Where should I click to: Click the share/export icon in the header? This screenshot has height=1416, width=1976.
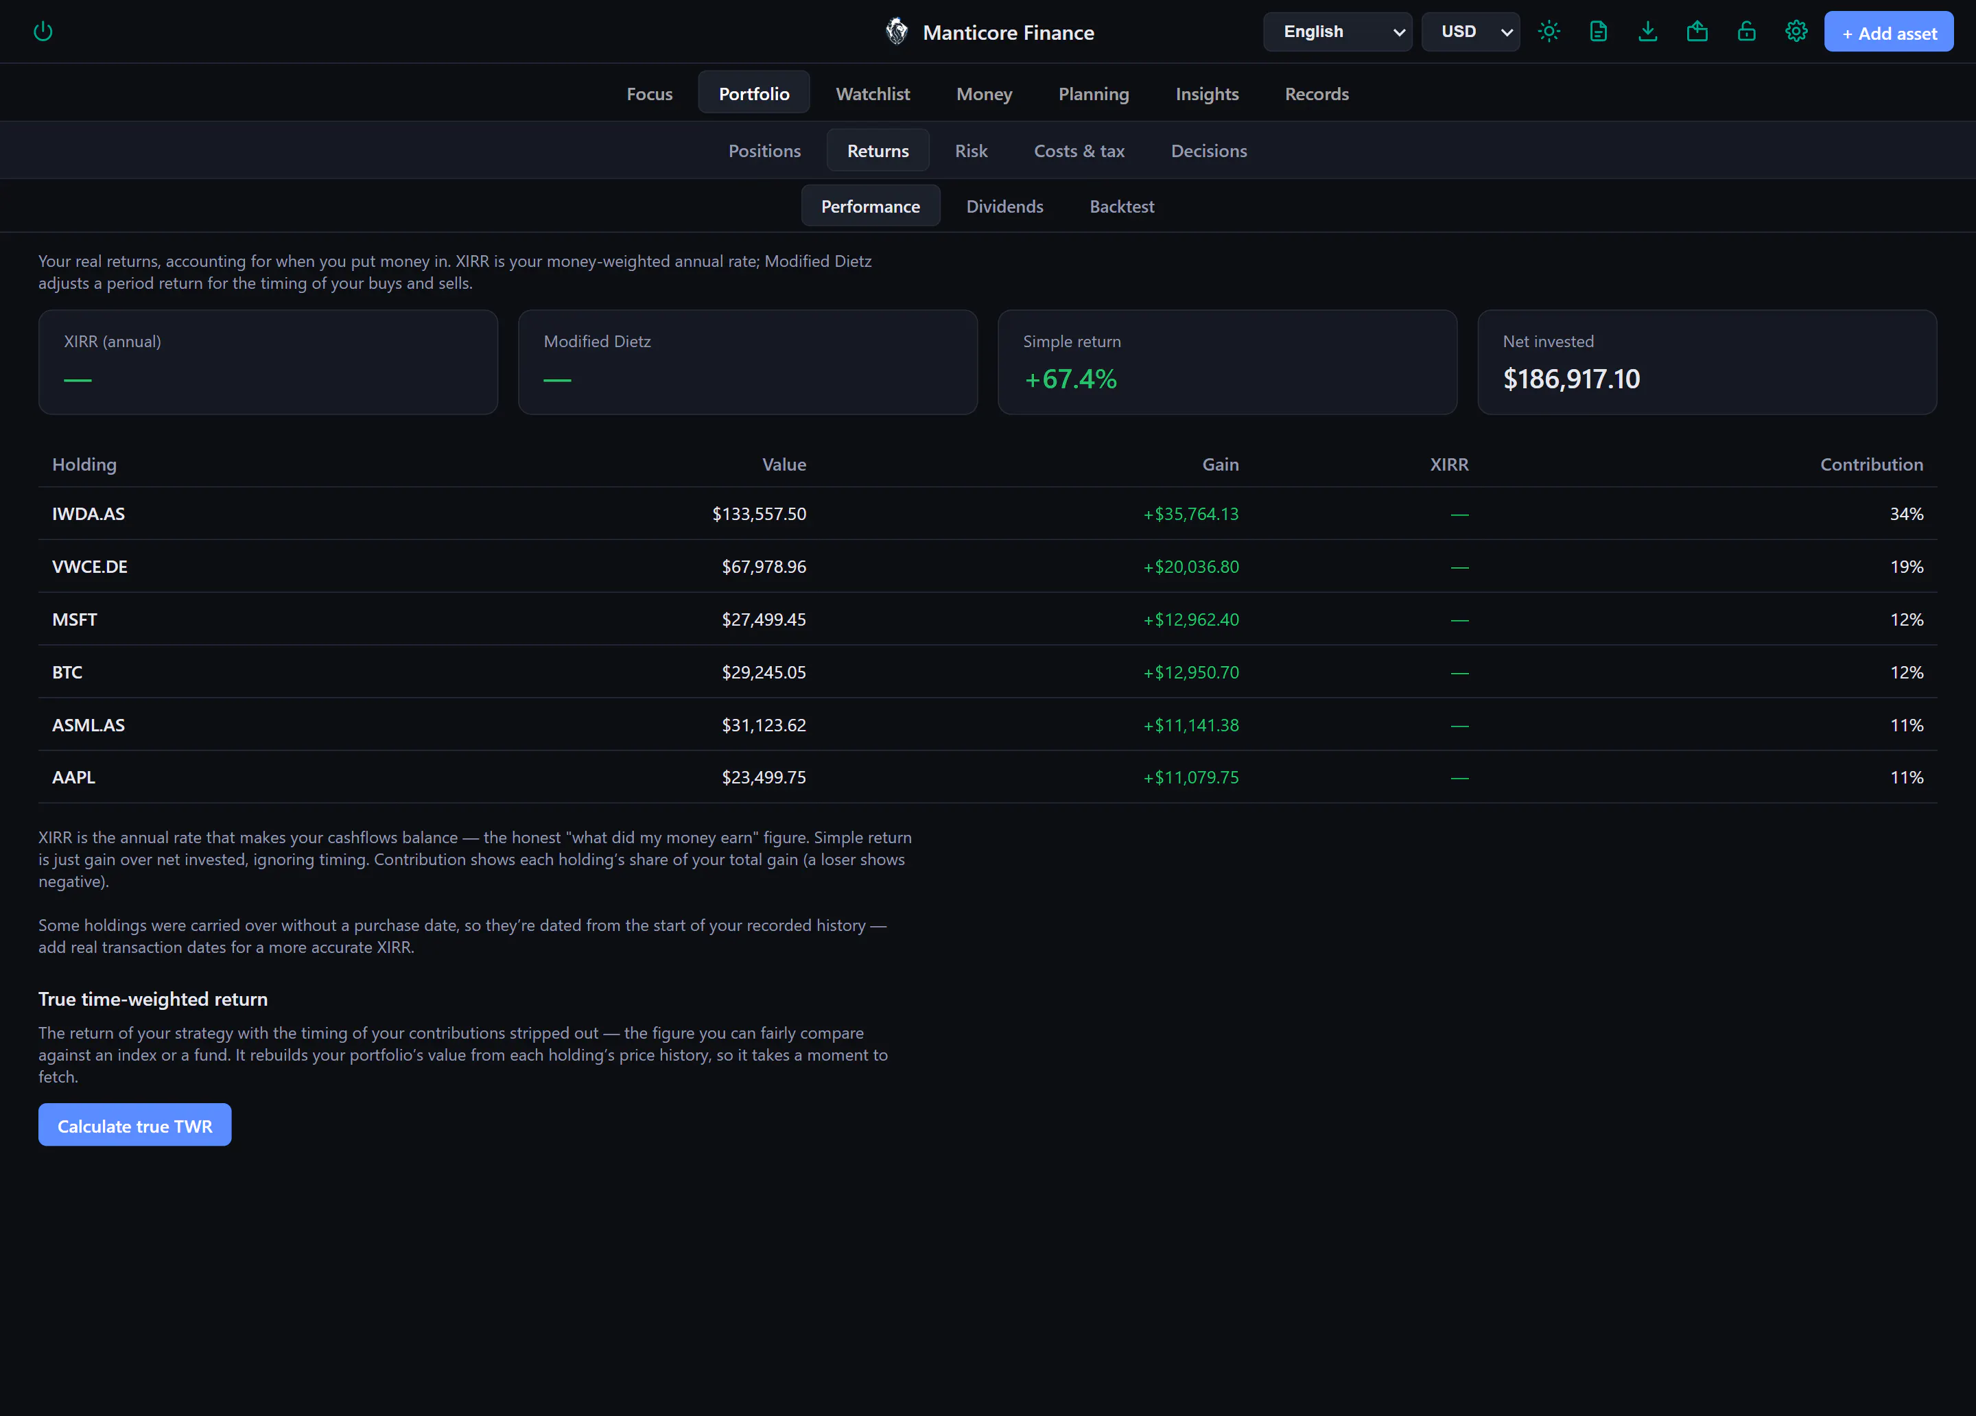(x=1697, y=32)
